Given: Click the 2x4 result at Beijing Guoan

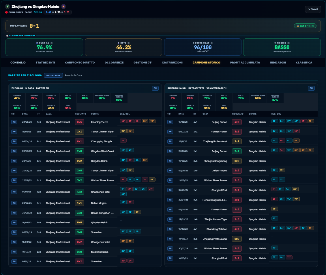Looking at the screenshot, I should 237,151.
